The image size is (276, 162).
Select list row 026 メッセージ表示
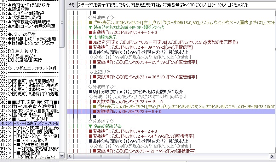coord(29,43)
